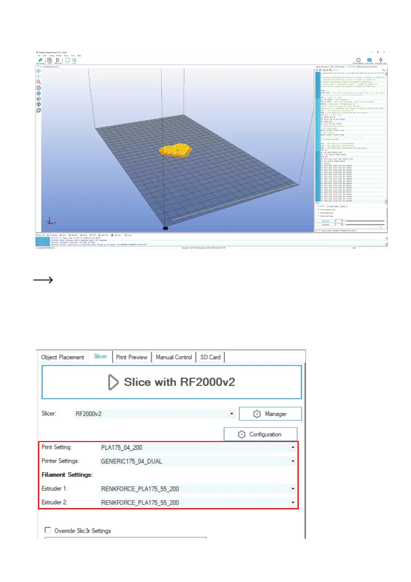Select Show Single Layer radio button

(x=318, y=213)
